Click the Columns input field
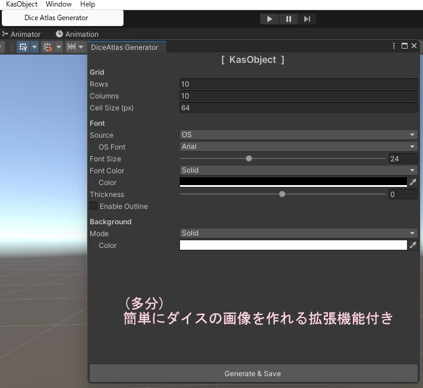Screen dimensions: 423x388 299,96
